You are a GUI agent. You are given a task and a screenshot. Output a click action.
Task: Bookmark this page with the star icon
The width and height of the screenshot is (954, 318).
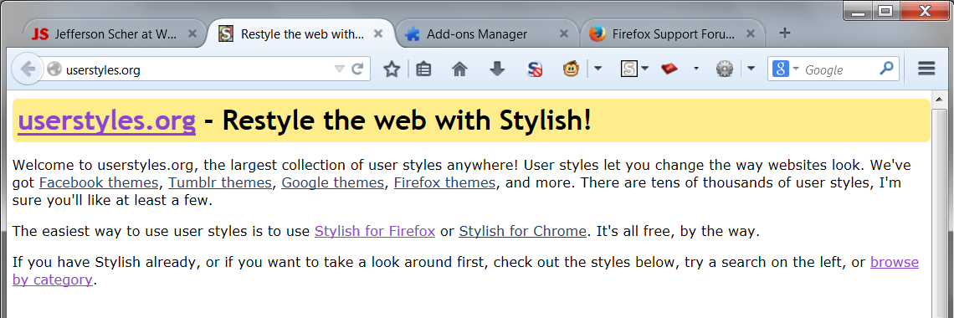coord(392,69)
